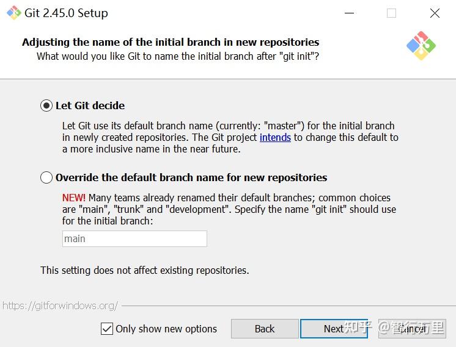Open the gitforwindows.org link
Screen dimensions: 456x347
60,306
